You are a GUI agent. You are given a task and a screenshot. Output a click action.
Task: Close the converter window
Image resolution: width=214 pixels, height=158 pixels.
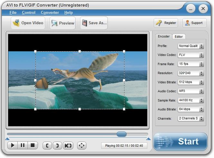(203, 9)
